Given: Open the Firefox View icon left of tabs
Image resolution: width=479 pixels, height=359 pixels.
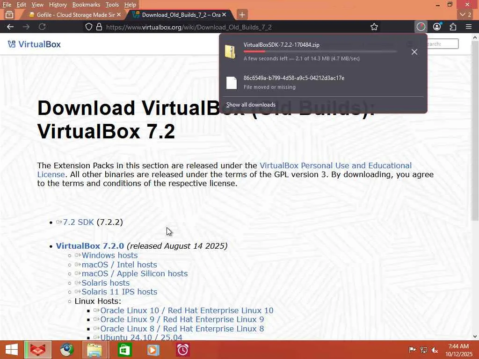Looking at the screenshot, I should tap(9, 14).
